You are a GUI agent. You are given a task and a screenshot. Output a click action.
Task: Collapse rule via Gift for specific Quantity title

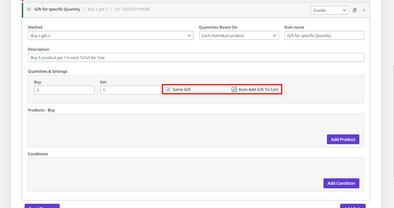click(x=57, y=9)
